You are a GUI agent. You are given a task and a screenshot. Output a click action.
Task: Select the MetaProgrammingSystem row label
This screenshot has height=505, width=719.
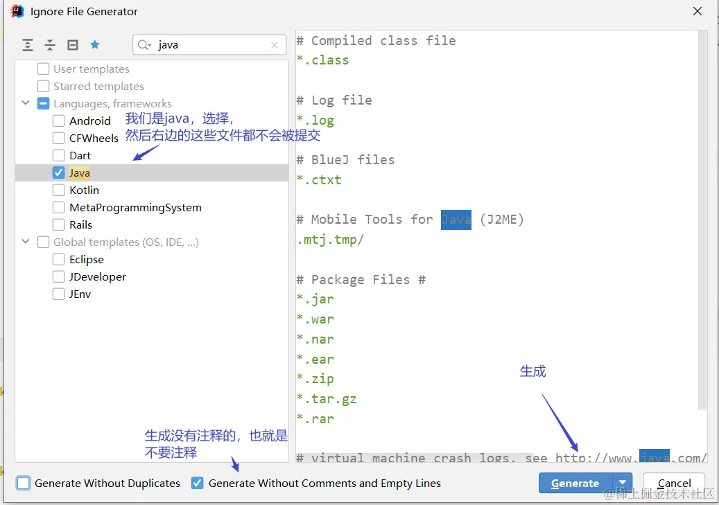pos(135,208)
